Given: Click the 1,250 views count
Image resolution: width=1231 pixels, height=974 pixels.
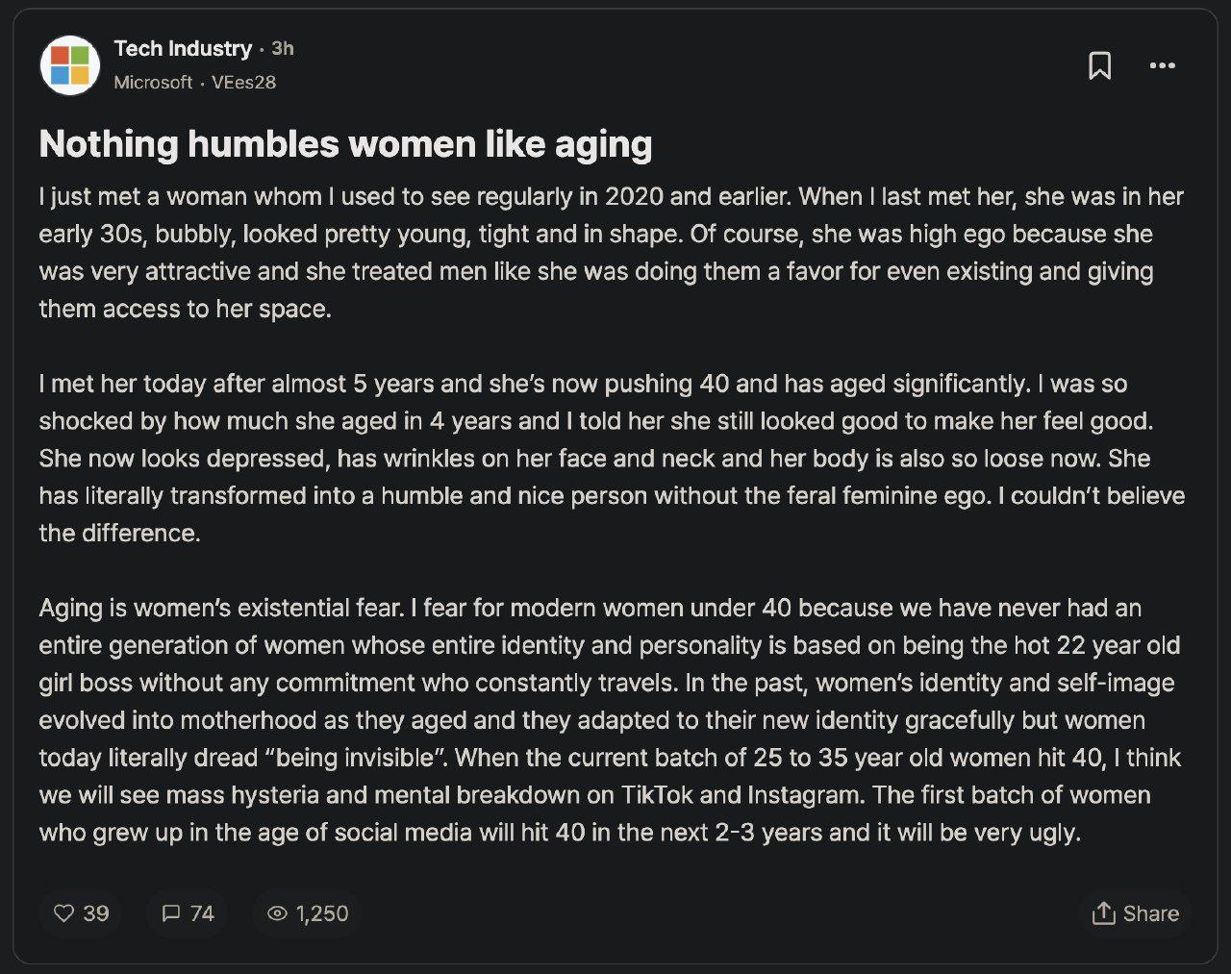Looking at the screenshot, I should click(x=322, y=913).
